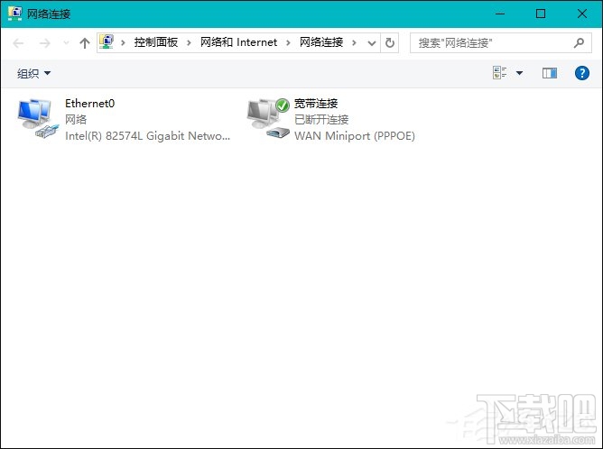Viewport: 603px width, 449px height.
Task: Navigate to 网络和 Internet in breadcrumb
Action: coord(238,42)
